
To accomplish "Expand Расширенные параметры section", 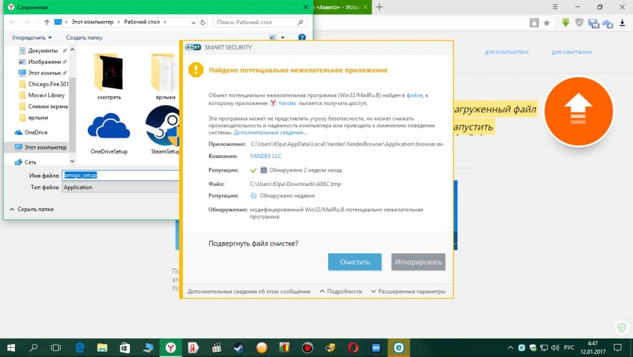I will point(408,292).
